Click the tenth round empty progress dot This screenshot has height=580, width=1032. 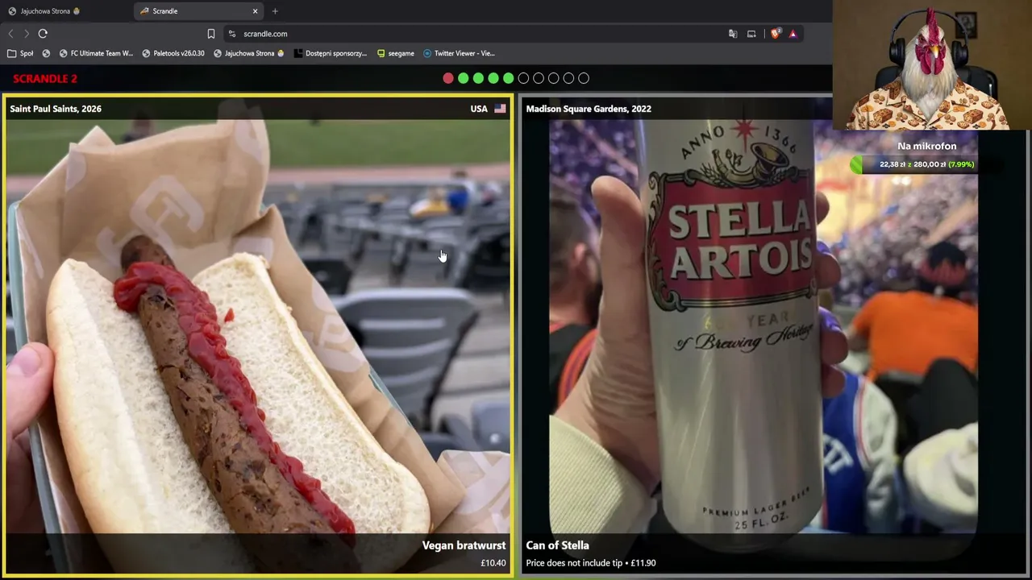click(x=584, y=78)
